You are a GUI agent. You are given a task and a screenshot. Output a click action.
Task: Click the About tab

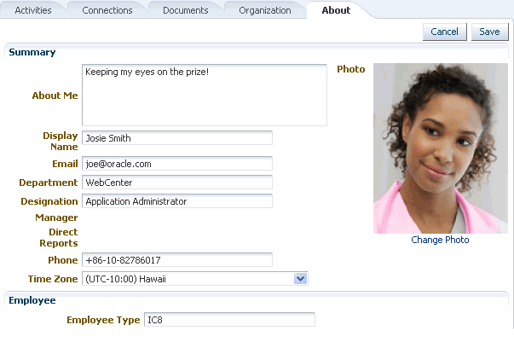point(336,10)
